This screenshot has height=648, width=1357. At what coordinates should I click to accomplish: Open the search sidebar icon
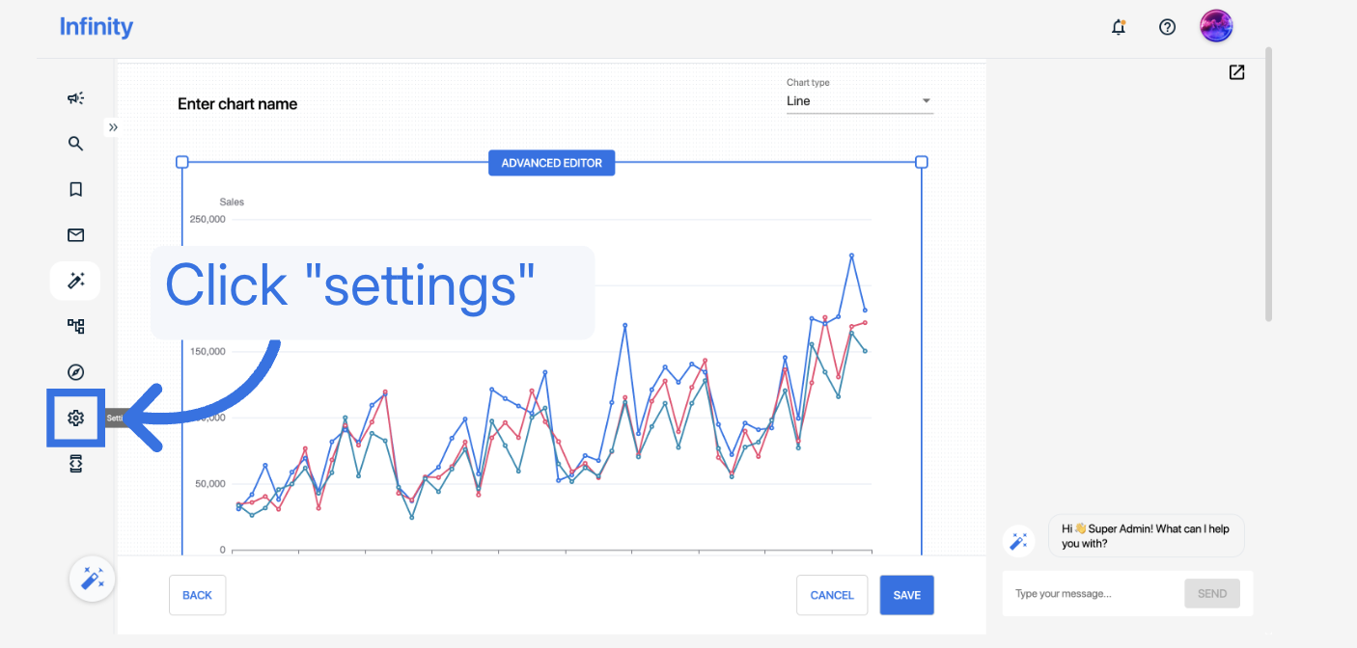(75, 144)
